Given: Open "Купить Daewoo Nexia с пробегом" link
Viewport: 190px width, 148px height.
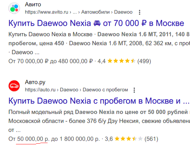Looking at the screenshot, I should (99, 101).
